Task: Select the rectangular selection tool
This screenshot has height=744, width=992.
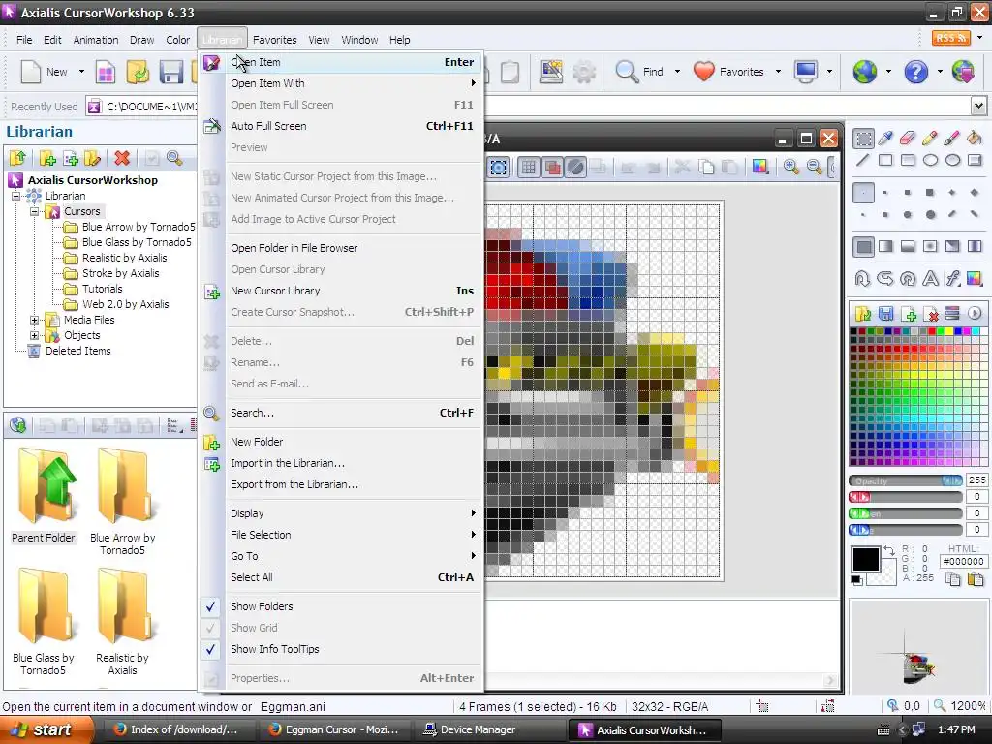Action: click(x=863, y=138)
